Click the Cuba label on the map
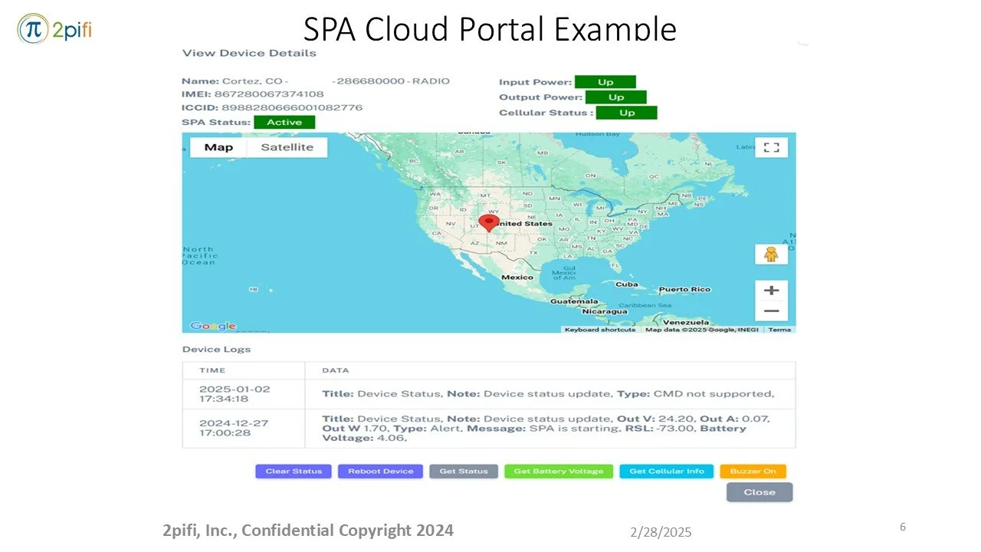Screen dimensions: 981x552 pos(627,284)
